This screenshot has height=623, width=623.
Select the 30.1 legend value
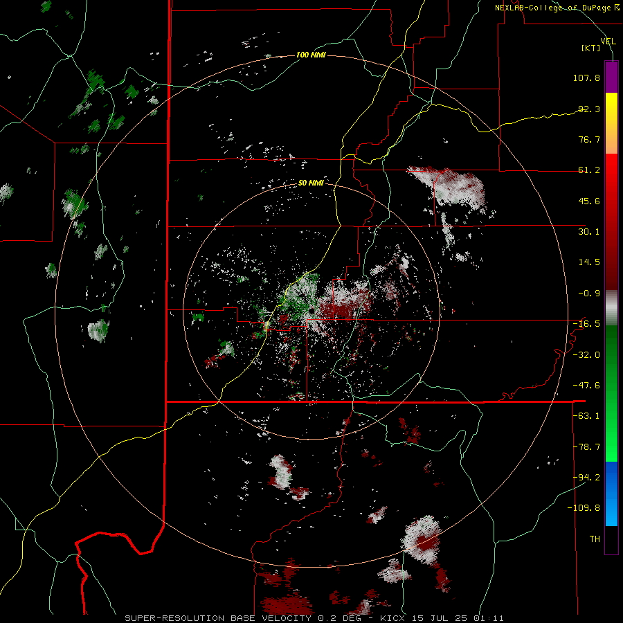tap(589, 232)
